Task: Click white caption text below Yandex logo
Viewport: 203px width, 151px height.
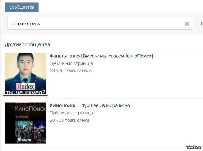Action: (x=25, y=92)
